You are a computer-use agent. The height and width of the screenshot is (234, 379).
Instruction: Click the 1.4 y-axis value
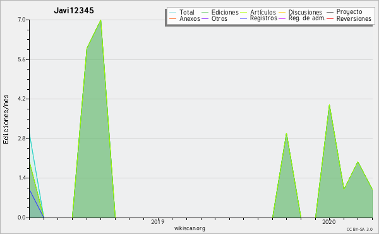point(21,178)
